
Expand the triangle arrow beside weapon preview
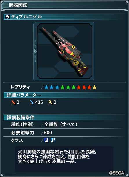(x=35, y=51)
